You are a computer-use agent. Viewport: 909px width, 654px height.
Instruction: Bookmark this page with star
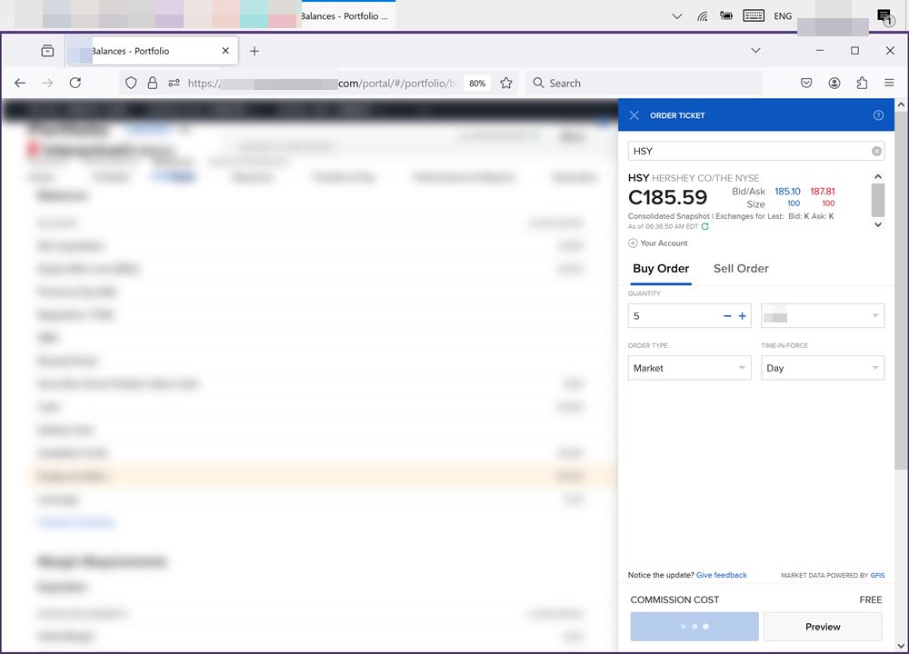pos(506,83)
